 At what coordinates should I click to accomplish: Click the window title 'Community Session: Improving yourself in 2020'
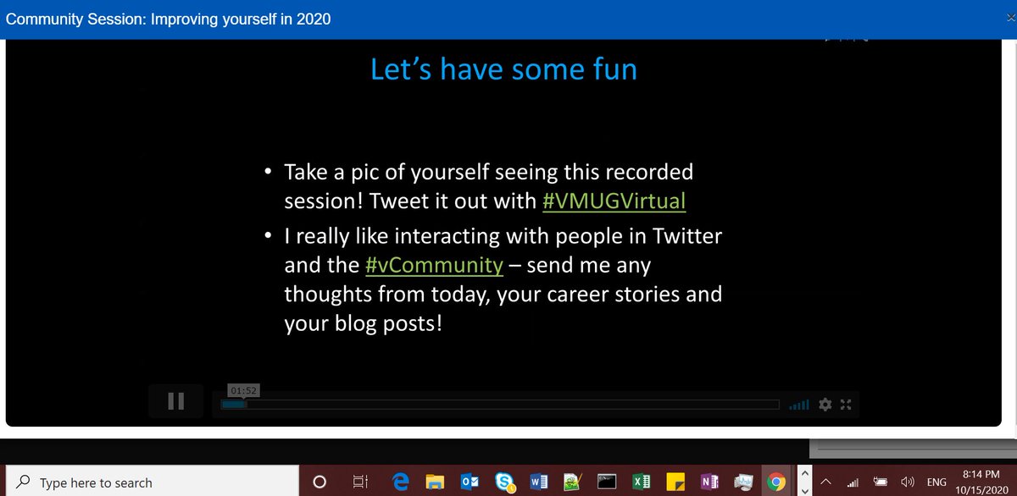[169, 19]
